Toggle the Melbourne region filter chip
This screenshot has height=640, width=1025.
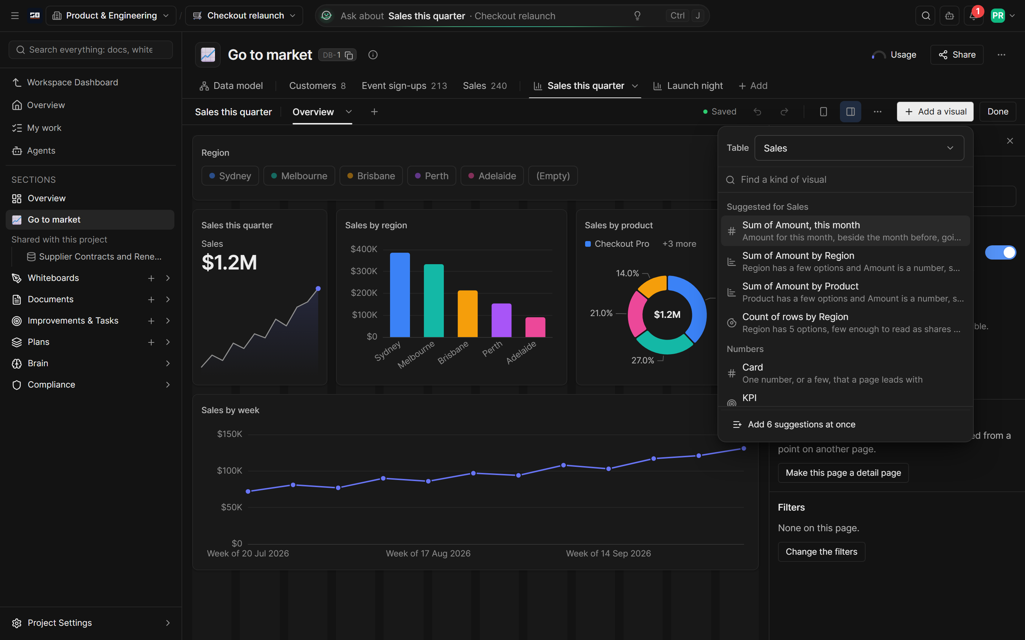[299, 176]
